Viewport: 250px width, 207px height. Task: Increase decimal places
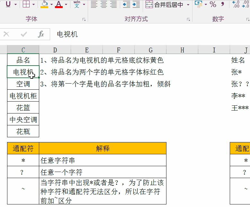point(236,4)
